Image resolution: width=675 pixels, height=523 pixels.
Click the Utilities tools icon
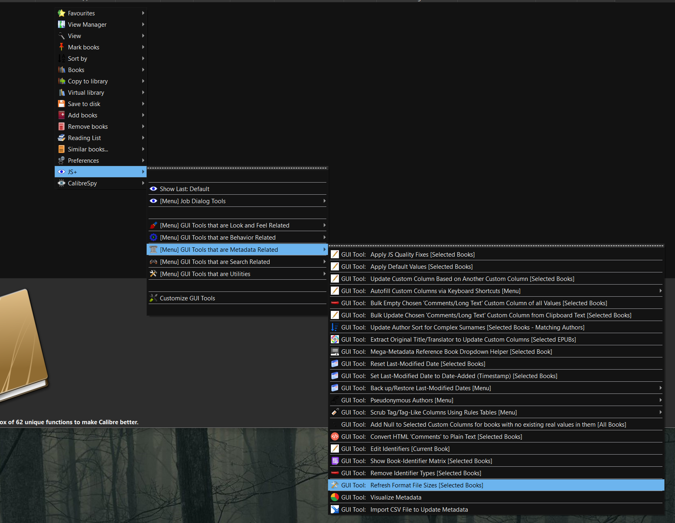coord(153,274)
